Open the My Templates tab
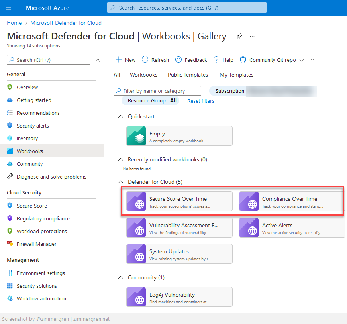 click(x=236, y=75)
